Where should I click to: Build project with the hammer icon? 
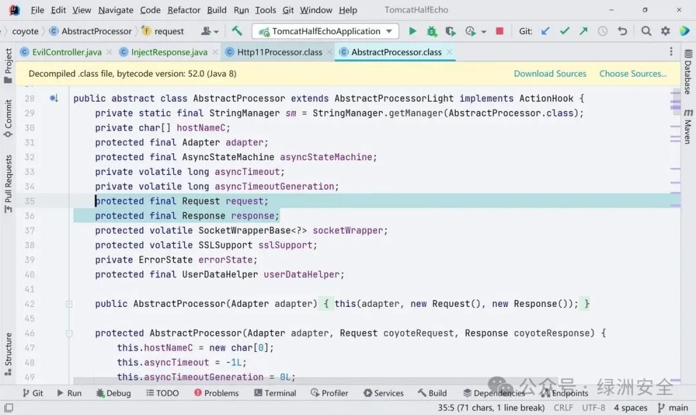pos(237,31)
